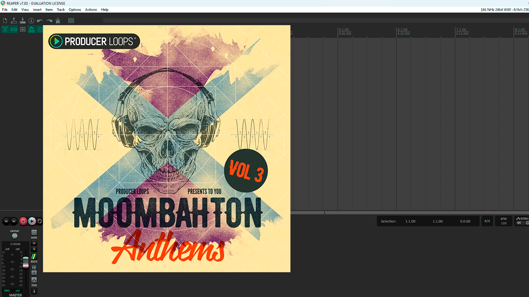Click master volume readout 0.00dB
This screenshot has height=297, width=529.
tap(15, 244)
